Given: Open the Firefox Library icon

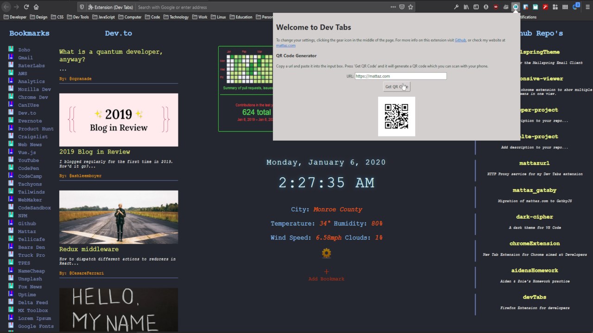Looking at the screenshot, I should [x=467, y=7].
